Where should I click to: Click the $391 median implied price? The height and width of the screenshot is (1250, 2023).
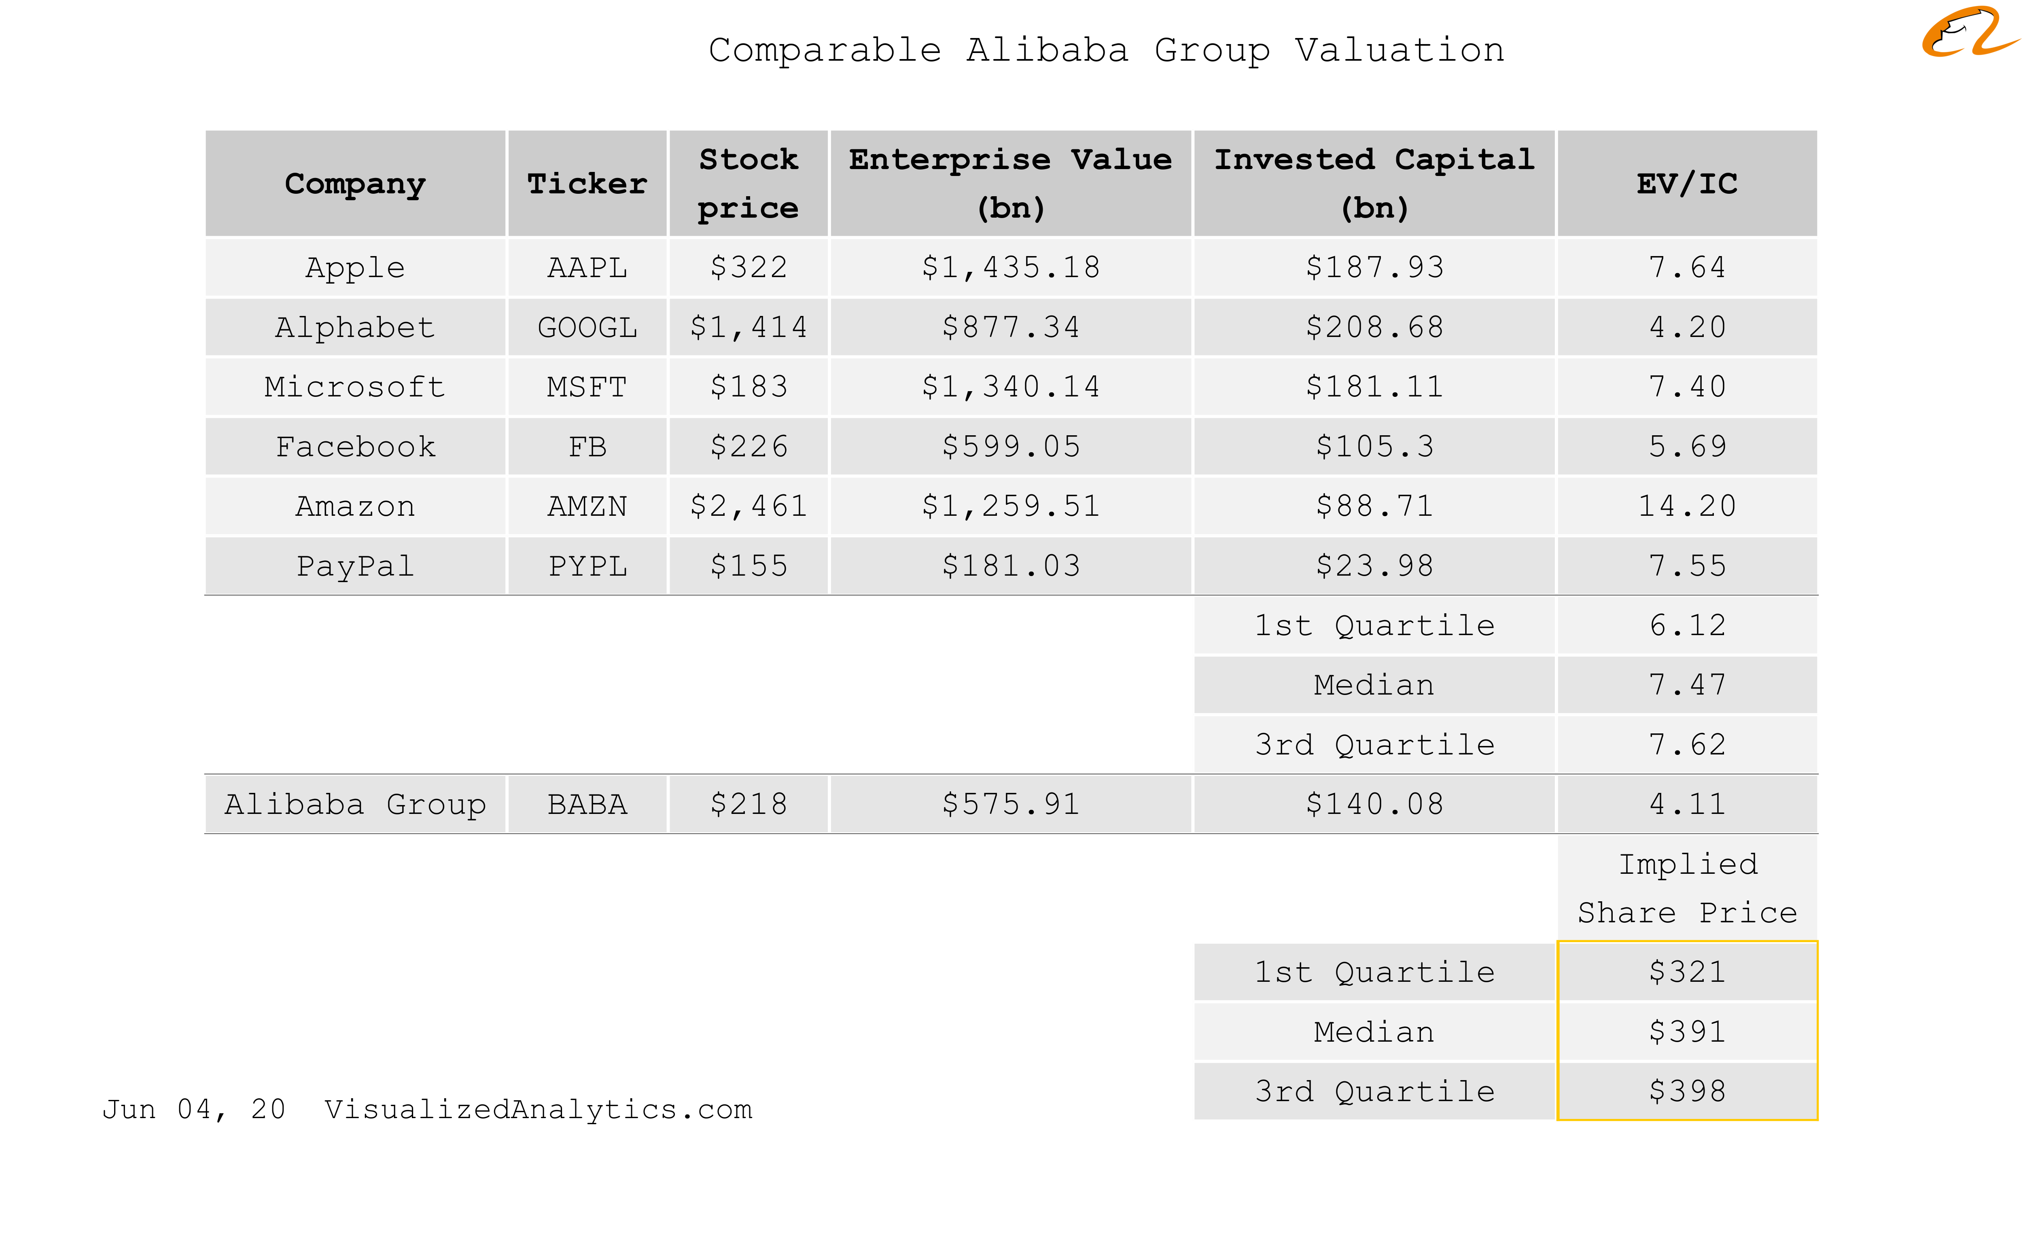point(1687,1032)
